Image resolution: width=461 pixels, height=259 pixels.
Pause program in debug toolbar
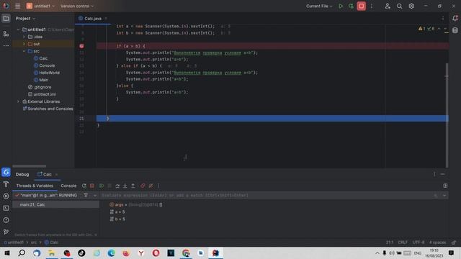[109, 186]
